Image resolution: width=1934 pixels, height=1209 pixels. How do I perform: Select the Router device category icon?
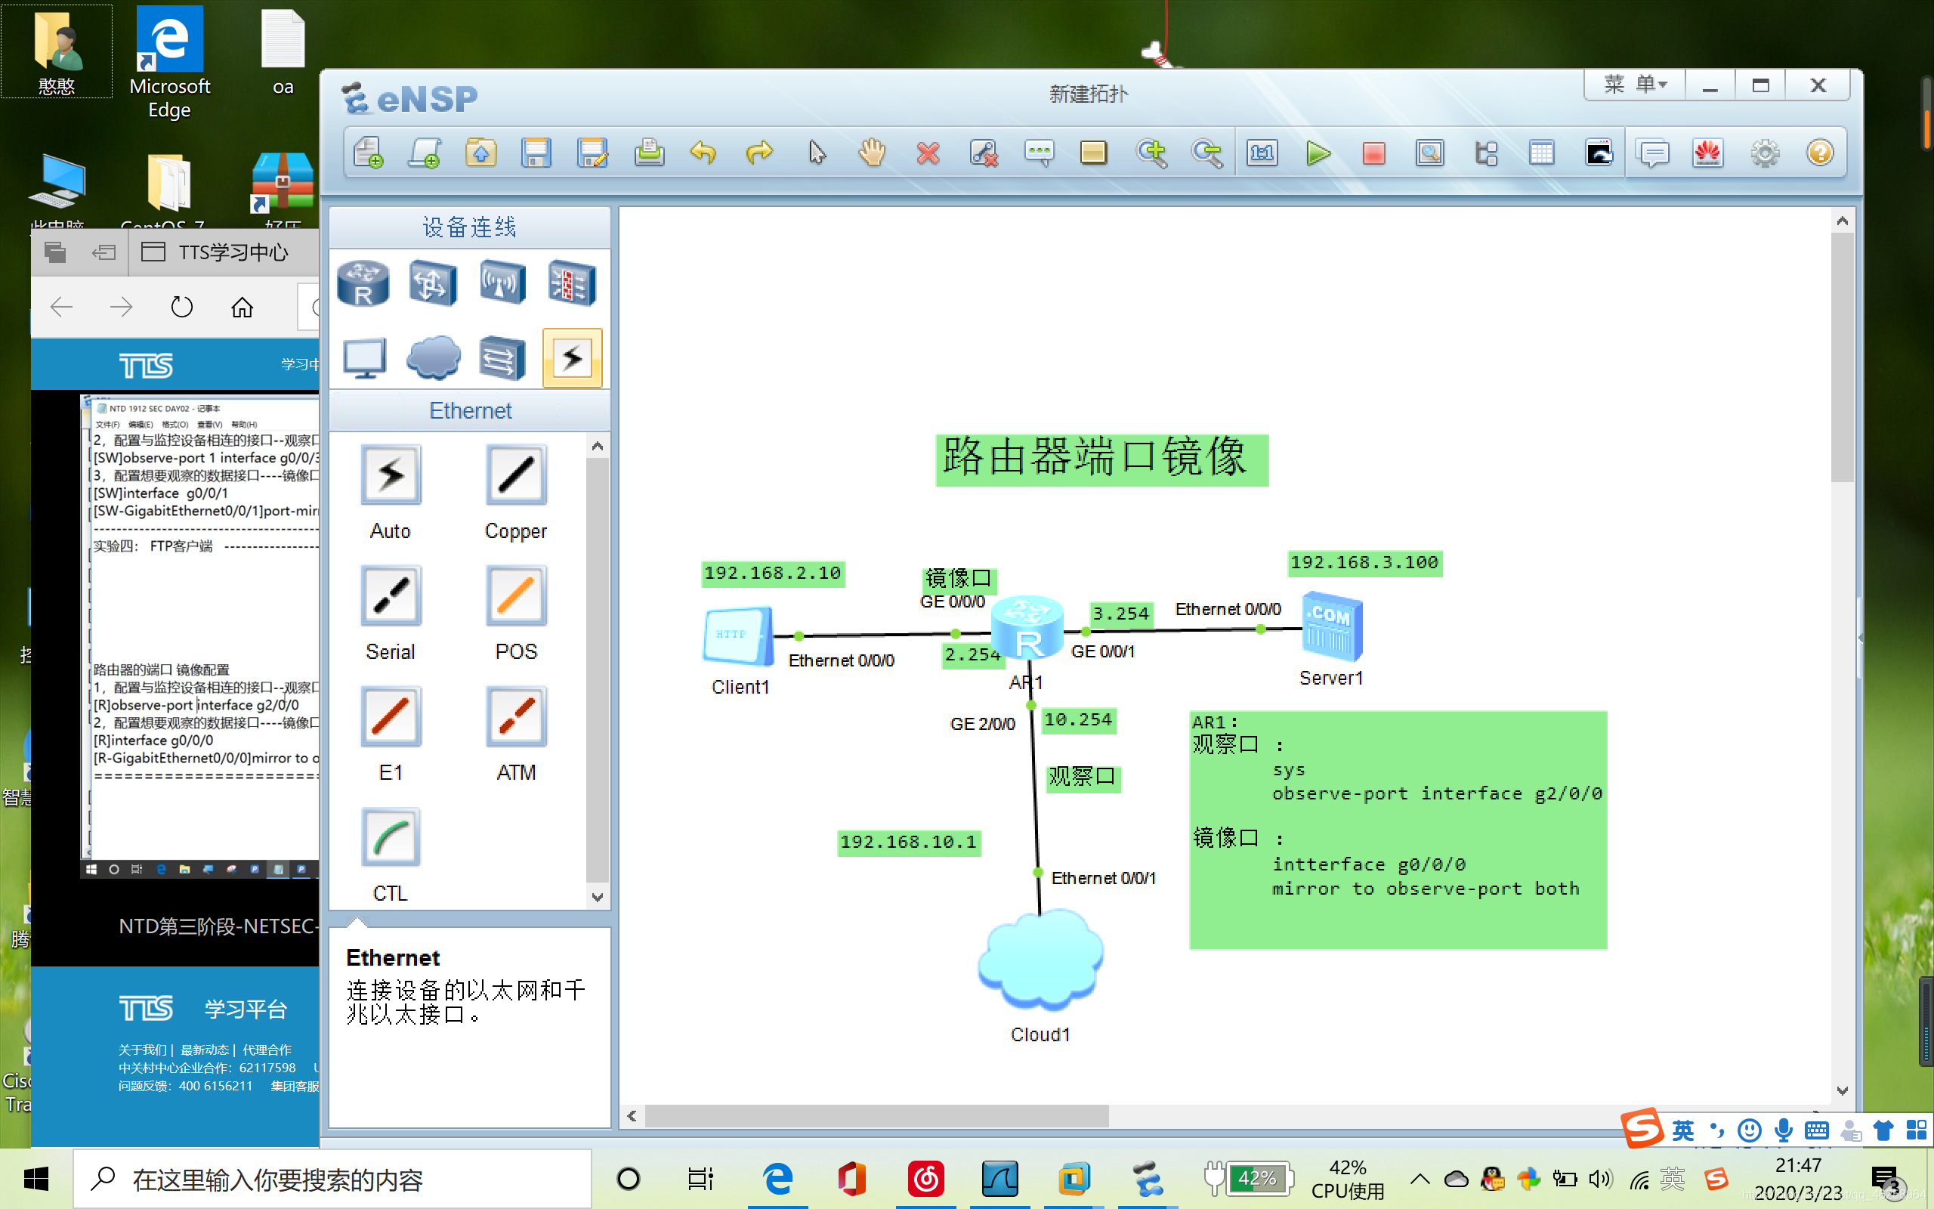(363, 283)
